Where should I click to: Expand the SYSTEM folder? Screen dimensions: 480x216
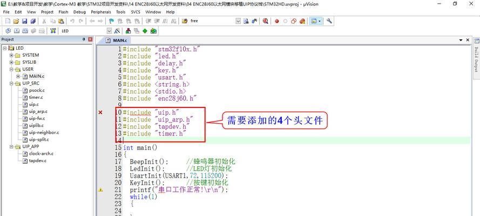11,56
